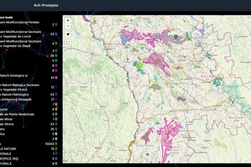Click the Bârlad label on the map
Viewport: 251px width, 167px height.
pyautogui.click(x=98, y=148)
